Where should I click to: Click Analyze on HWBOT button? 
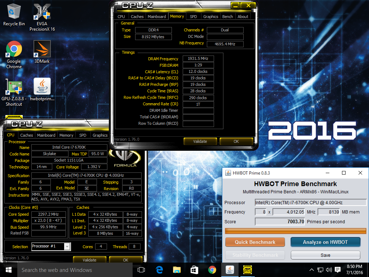pos(325,242)
